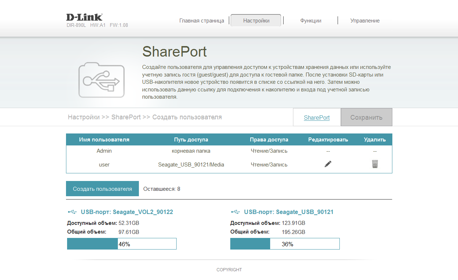
Task: Open the Настройки menu tab
Action: tap(256, 21)
